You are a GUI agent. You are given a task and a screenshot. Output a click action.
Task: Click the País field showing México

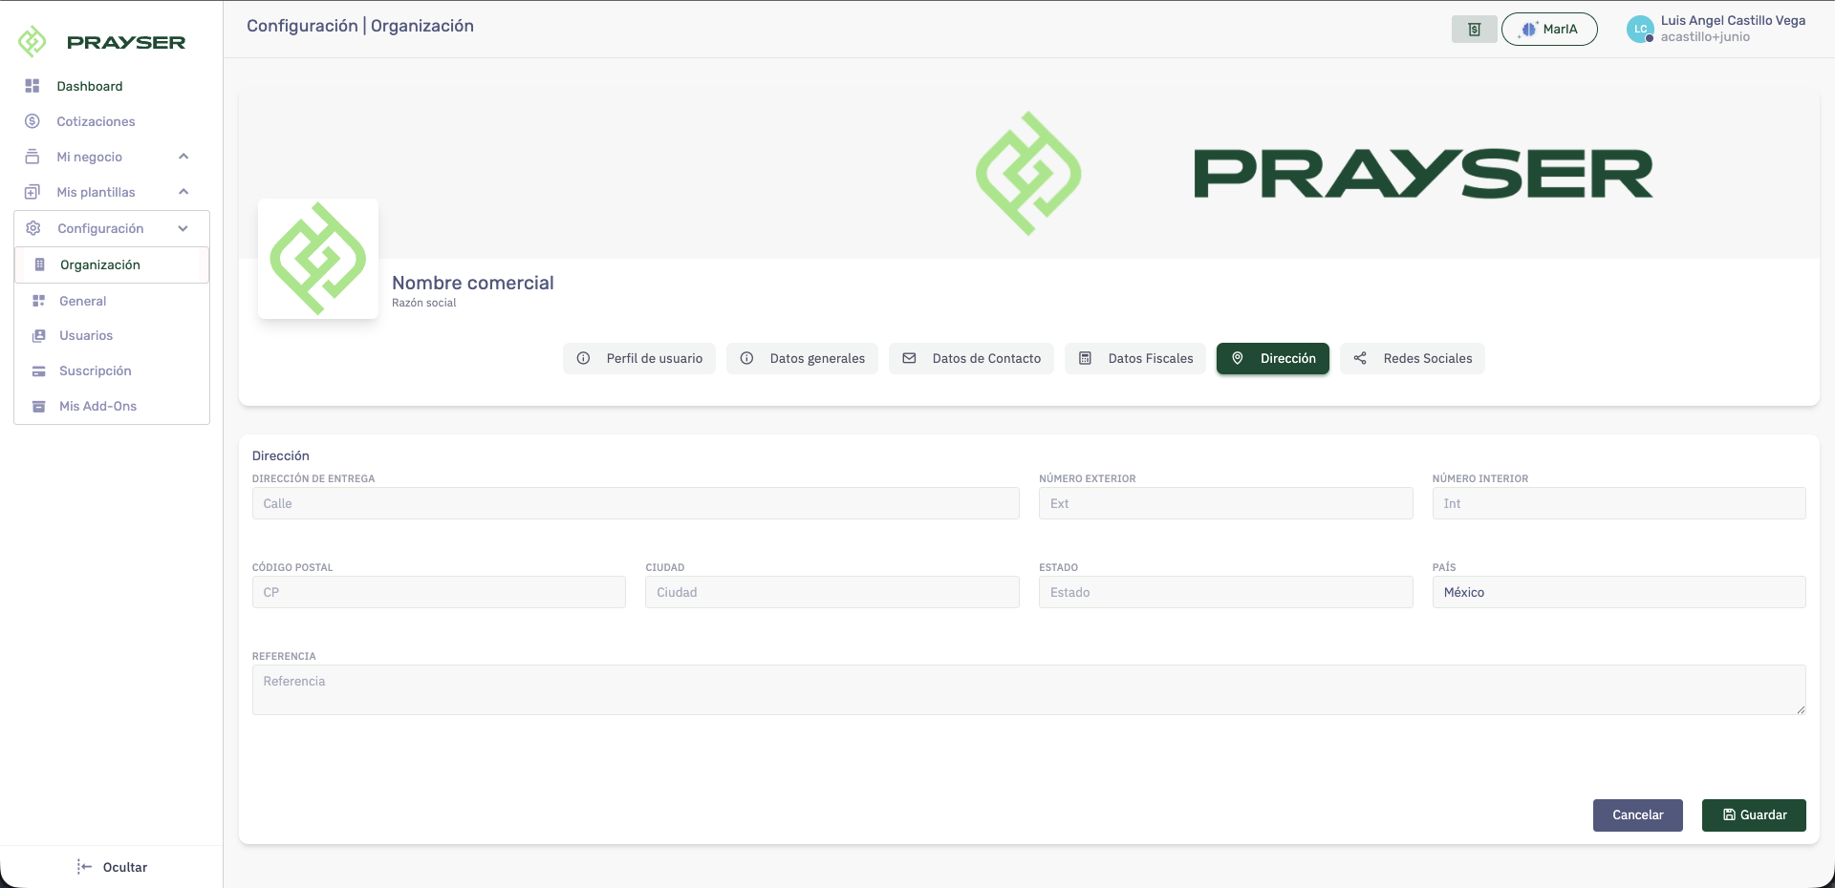tap(1619, 592)
